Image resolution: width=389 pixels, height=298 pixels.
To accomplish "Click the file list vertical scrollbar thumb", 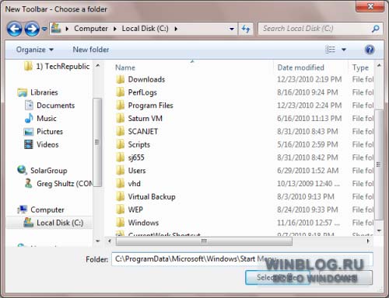I will 379,165.
